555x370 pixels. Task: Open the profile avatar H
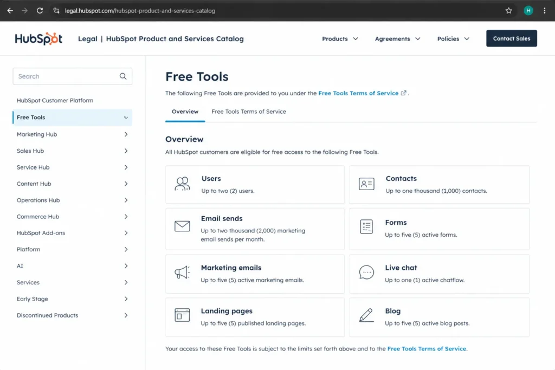(x=528, y=11)
